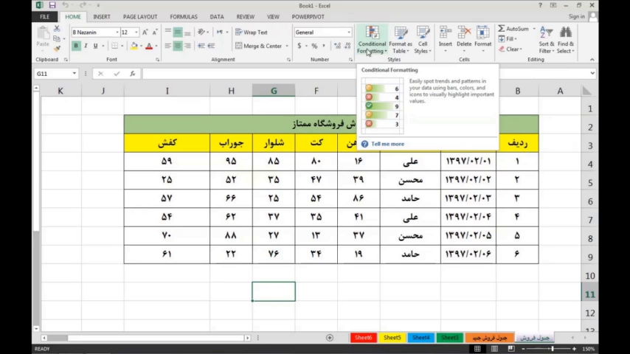The width and height of the screenshot is (630, 354).
Task: Enable Wrap Text for the cell
Action: coord(252,32)
